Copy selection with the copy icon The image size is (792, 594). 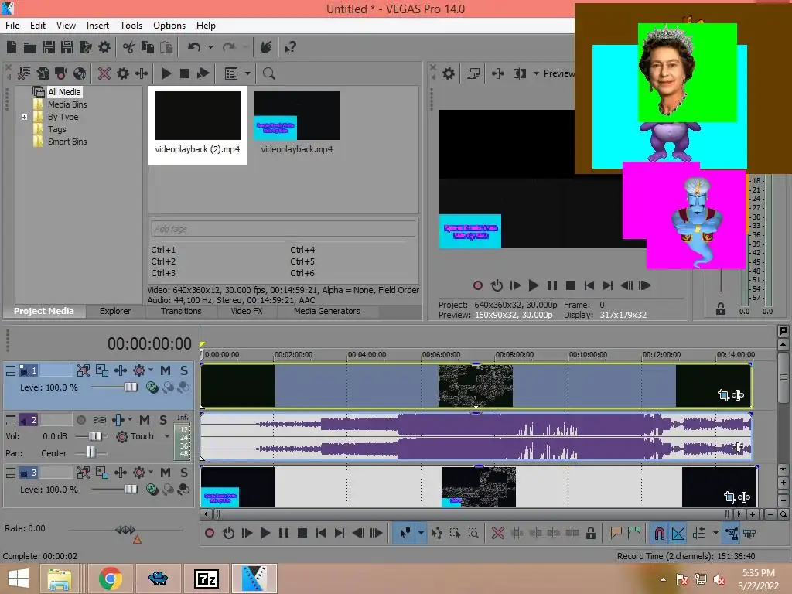click(x=148, y=47)
